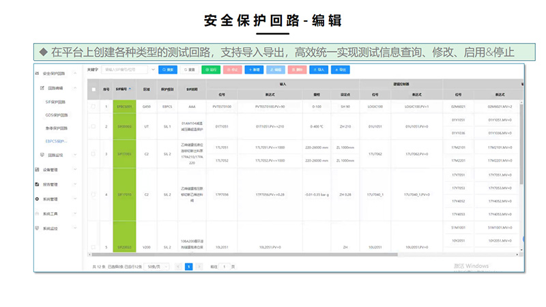
Task: Click the scroll-left arrow under the table
Action: pos(89,254)
